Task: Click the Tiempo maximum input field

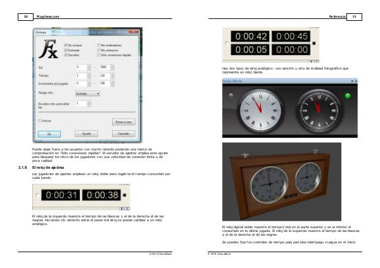Action: (x=105, y=75)
